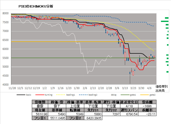Click the 1/9 date label

[x=52, y=88]
